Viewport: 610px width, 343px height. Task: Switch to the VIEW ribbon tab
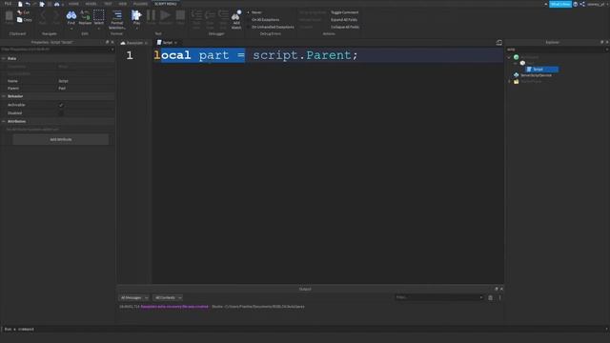coord(123,4)
